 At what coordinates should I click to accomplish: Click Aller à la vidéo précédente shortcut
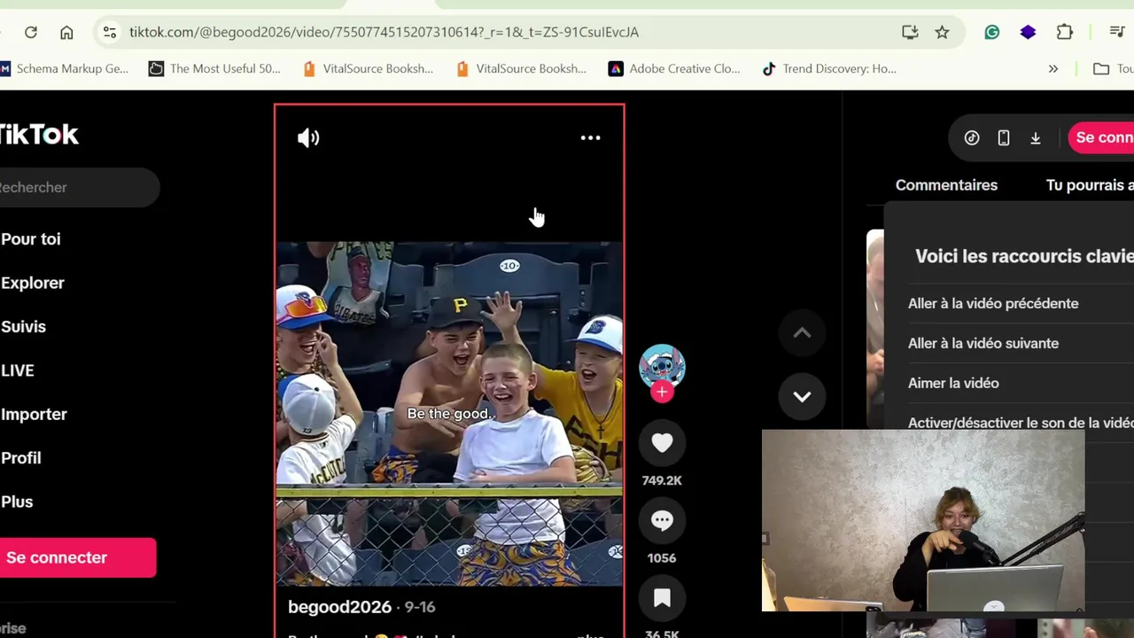point(993,303)
